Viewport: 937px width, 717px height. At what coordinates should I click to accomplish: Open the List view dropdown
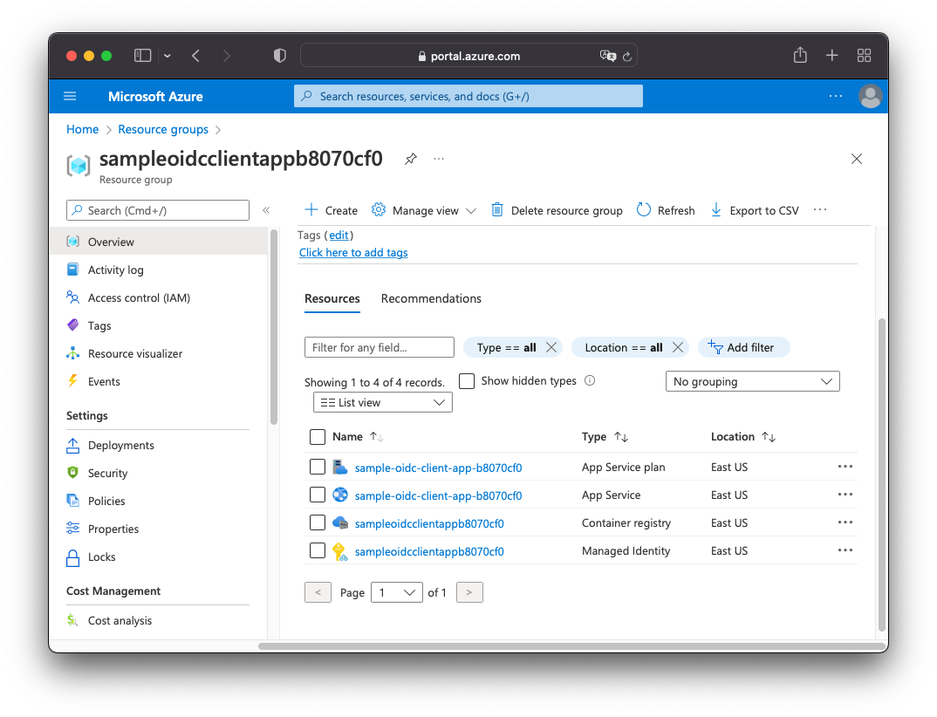[x=382, y=402]
